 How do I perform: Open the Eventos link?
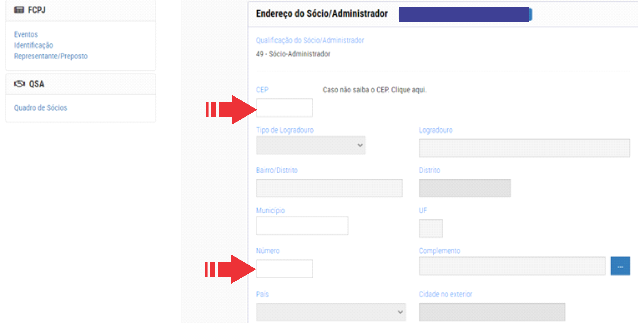pos(26,34)
